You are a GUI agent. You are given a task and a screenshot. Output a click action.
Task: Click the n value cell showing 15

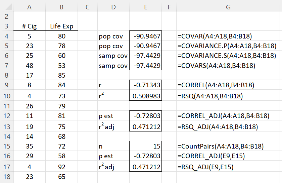pyautogui.click(x=145, y=146)
